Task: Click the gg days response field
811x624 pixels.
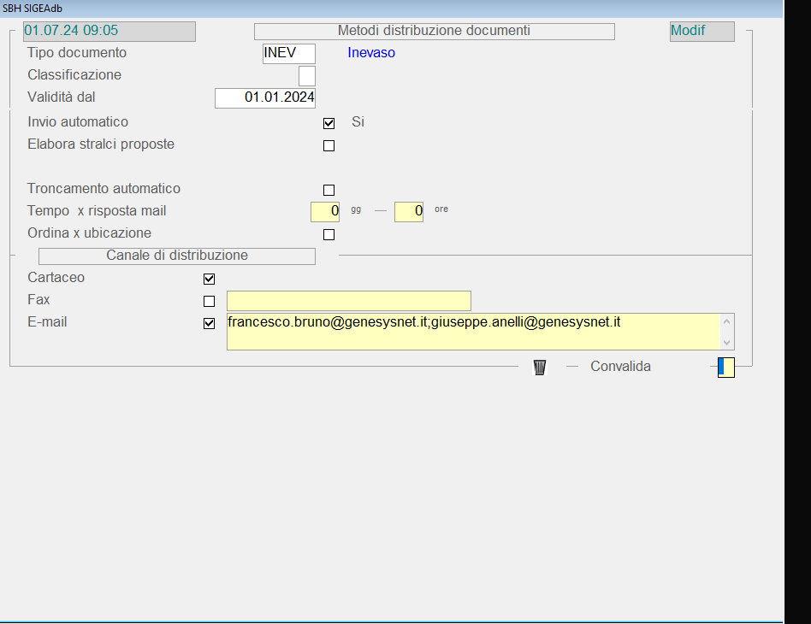Action: [325, 210]
